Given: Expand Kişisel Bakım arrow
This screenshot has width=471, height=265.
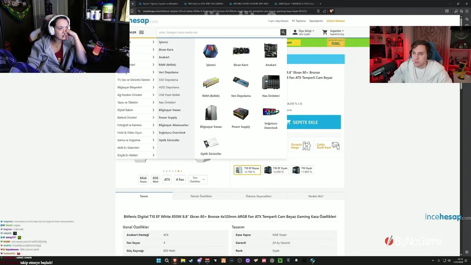Looking at the screenshot, I should (153, 110).
